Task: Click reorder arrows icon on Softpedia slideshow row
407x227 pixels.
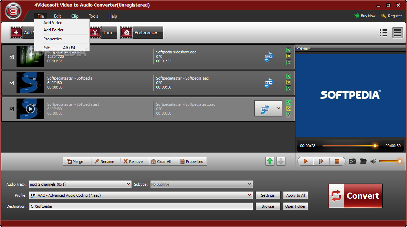Action: click(289, 62)
